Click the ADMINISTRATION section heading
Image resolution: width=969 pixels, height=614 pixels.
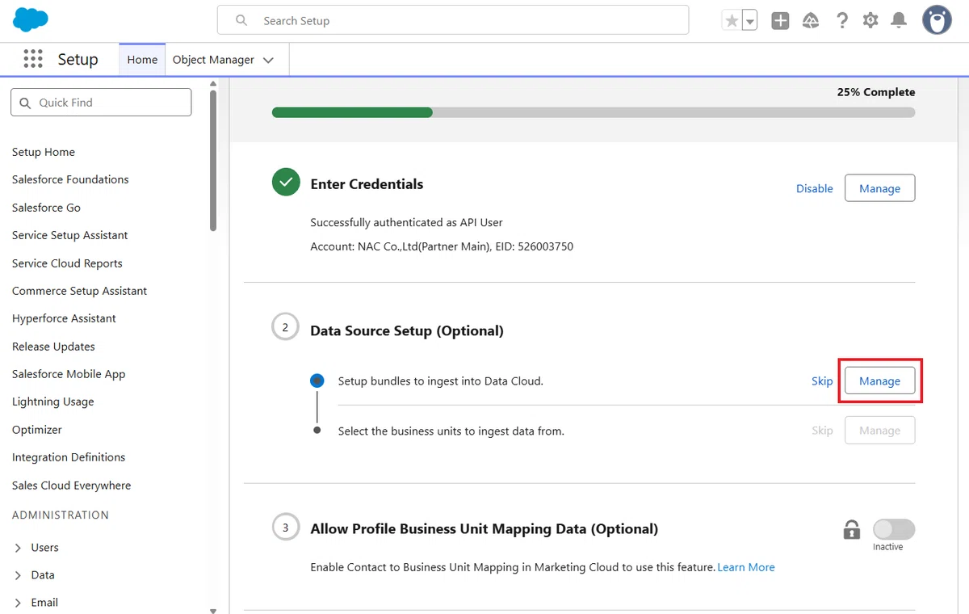coord(61,515)
